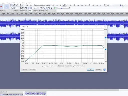Open the Erzeugen menu
Image resolution: width=128 pixels, height=96 pixels.
point(9,3)
